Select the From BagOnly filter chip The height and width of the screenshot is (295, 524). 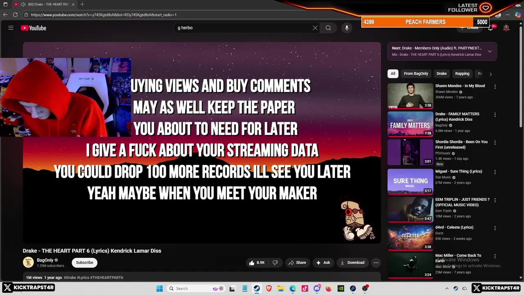pyautogui.click(x=416, y=74)
